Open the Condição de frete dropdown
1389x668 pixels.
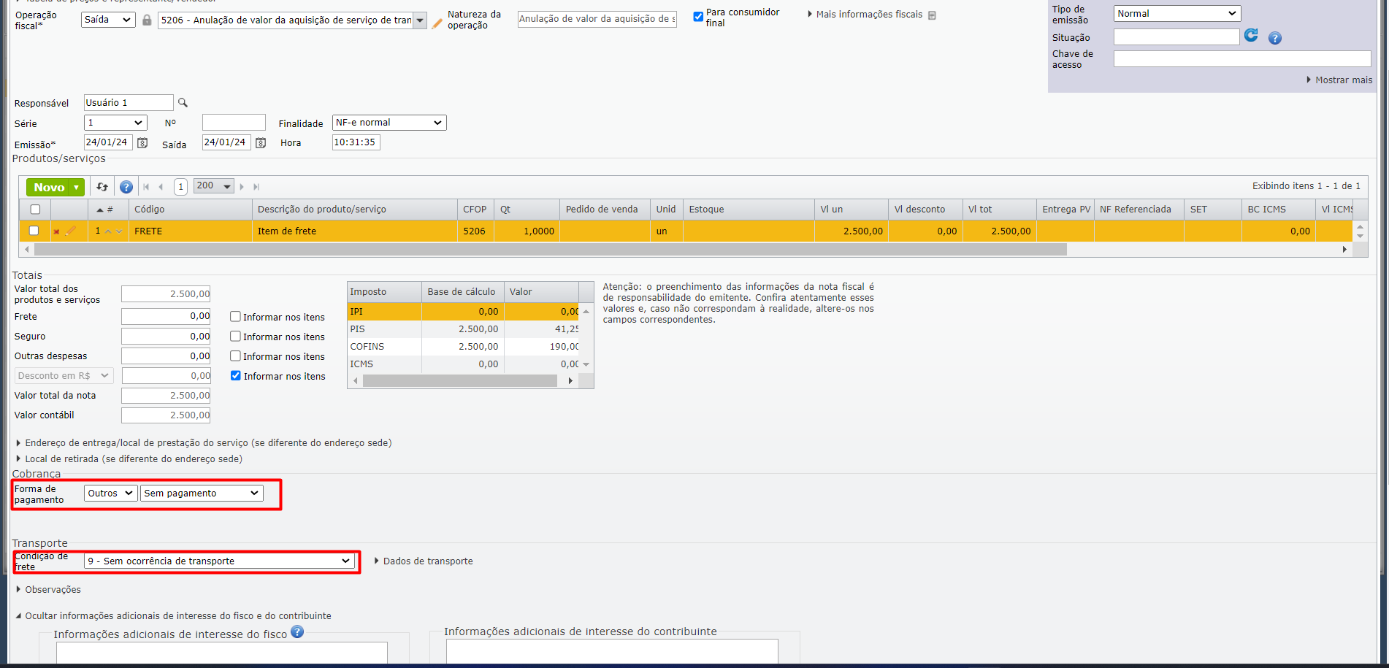point(219,561)
